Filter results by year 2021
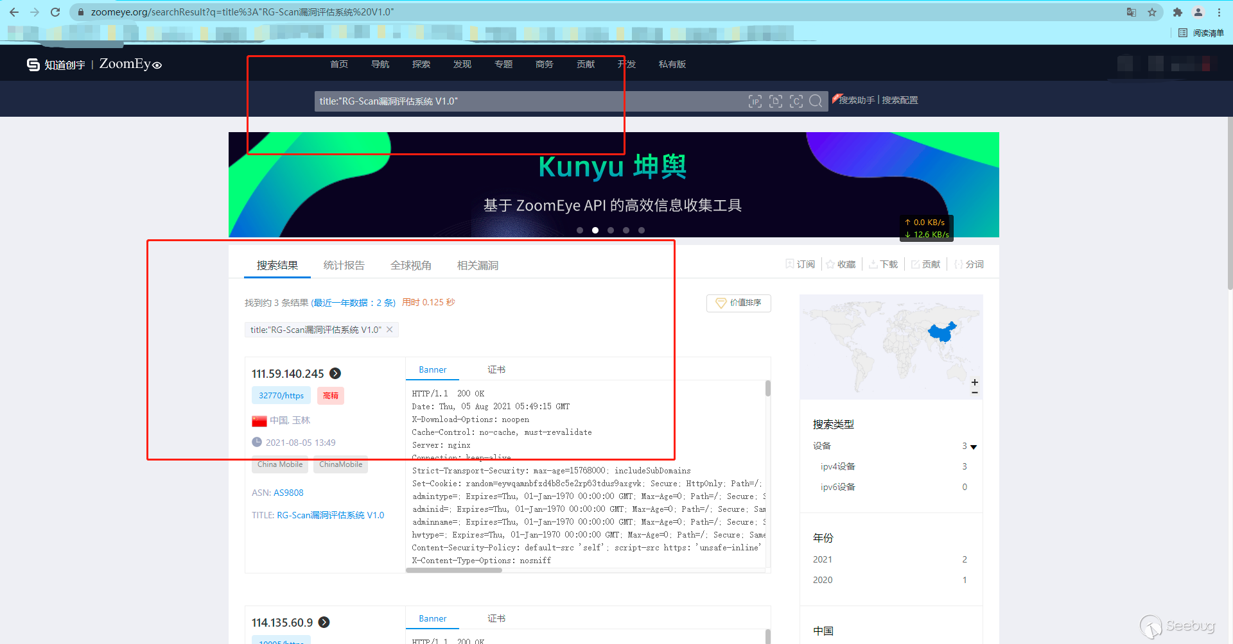 (823, 559)
